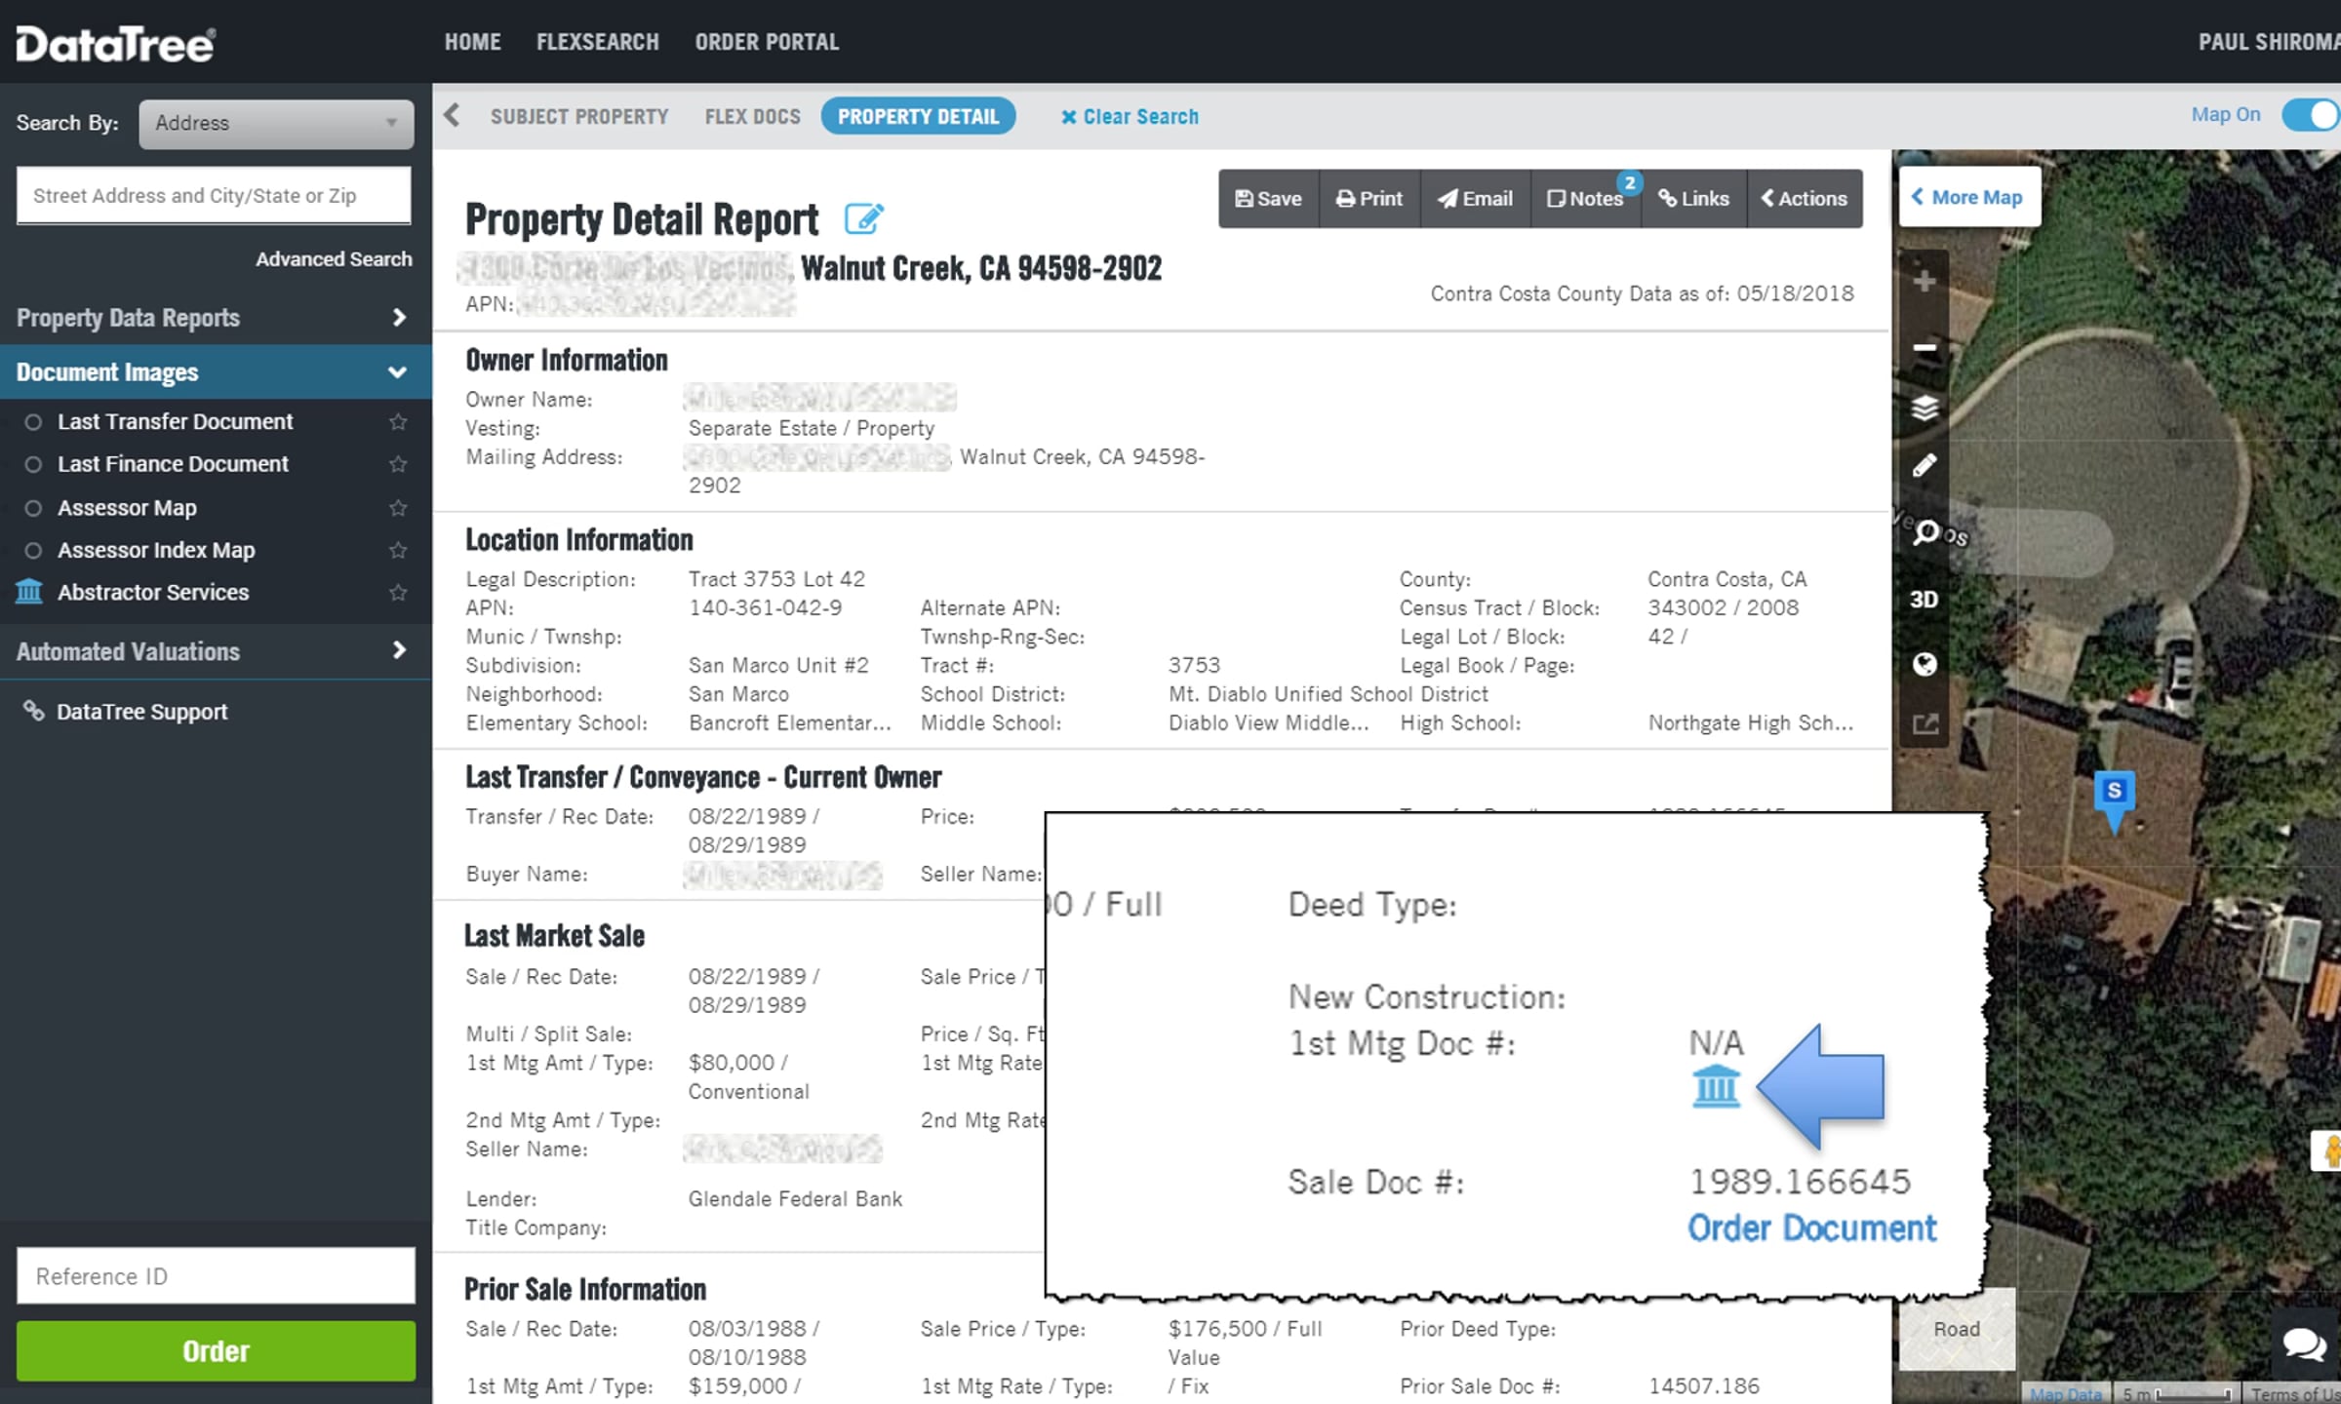Print the property detail report

point(1369,199)
